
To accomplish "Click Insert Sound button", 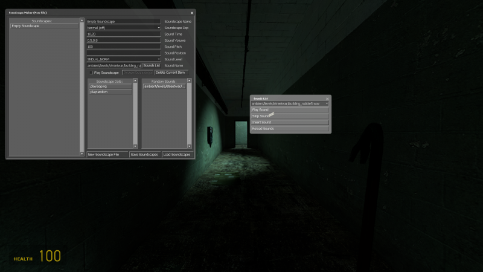I will [290, 123].
